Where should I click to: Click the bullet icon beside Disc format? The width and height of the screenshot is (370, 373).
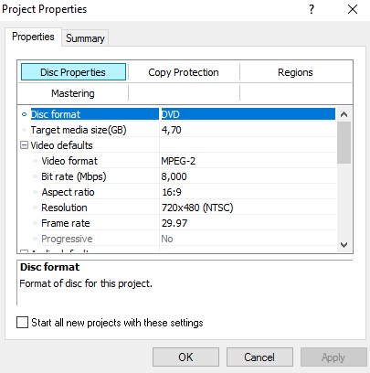(x=25, y=114)
